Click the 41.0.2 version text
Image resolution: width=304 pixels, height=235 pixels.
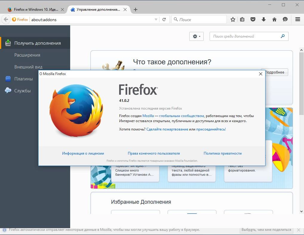pyautogui.click(x=124, y=101)
